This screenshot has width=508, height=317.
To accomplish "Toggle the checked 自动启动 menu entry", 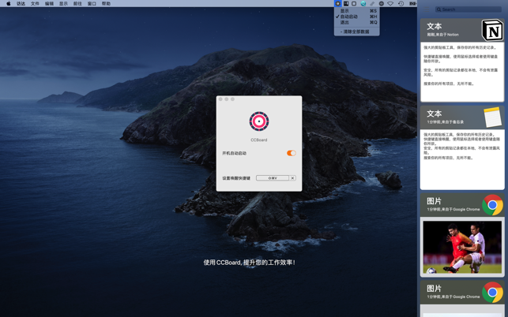I will [x=356, y=17].
